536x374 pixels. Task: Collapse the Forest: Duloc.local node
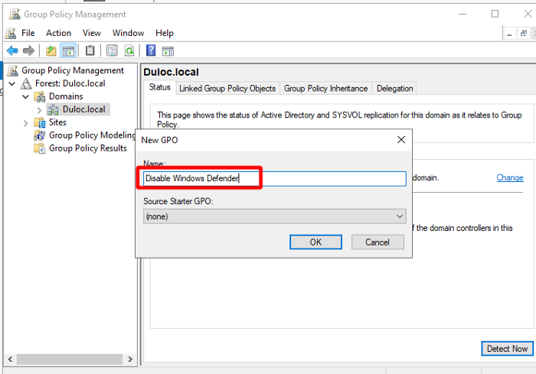click(12, 83)
